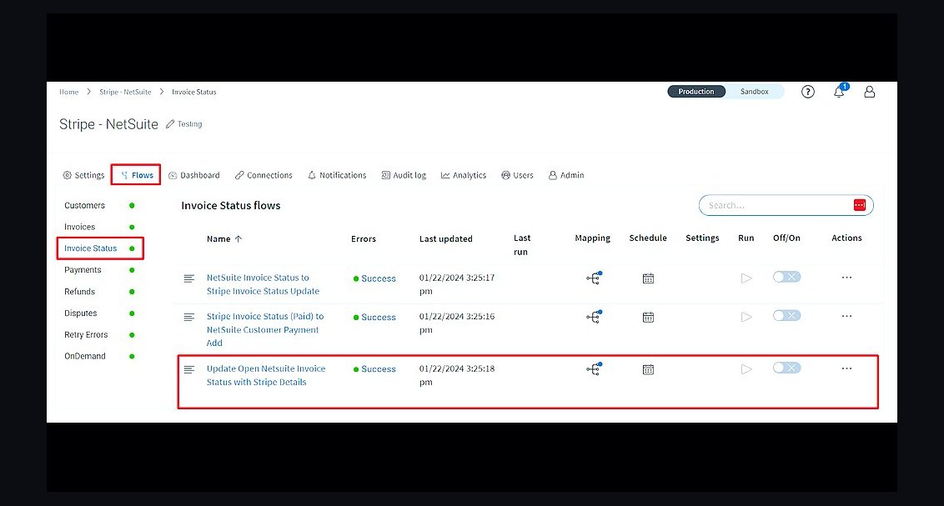Viewport: 944px width, 506px height.
Task: Open the Users tab
Action: coord(518,175)
